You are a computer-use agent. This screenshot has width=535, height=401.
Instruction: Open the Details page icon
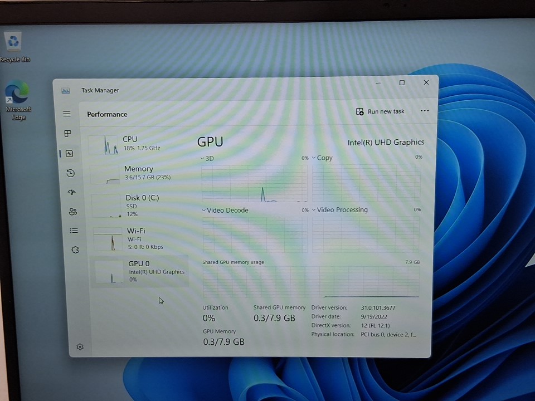[x=74, y=231]
